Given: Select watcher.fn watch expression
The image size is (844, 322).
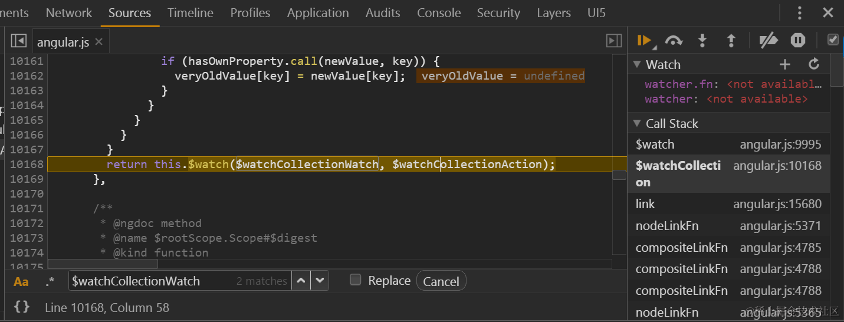Looking at the screenshot, I should click(733, 84).
